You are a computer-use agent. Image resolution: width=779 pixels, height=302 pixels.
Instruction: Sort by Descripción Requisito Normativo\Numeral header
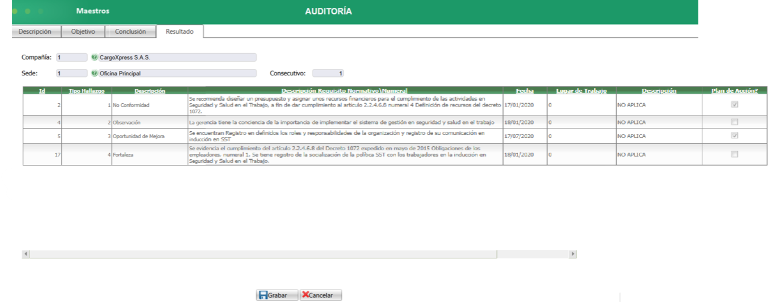pyautogui.click(x=344, y=90)
